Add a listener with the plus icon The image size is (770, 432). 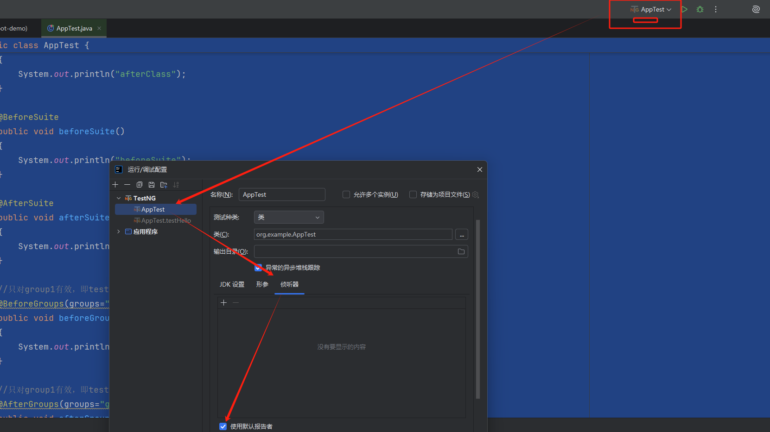click(x=223, y=302)
